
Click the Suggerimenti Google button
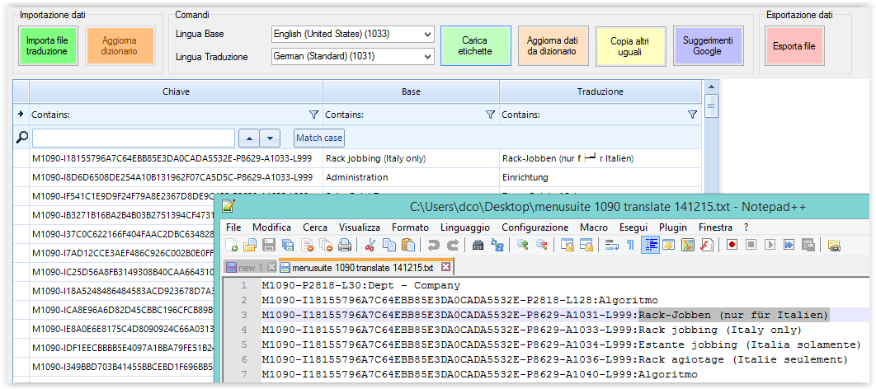(x=708, y=45)
